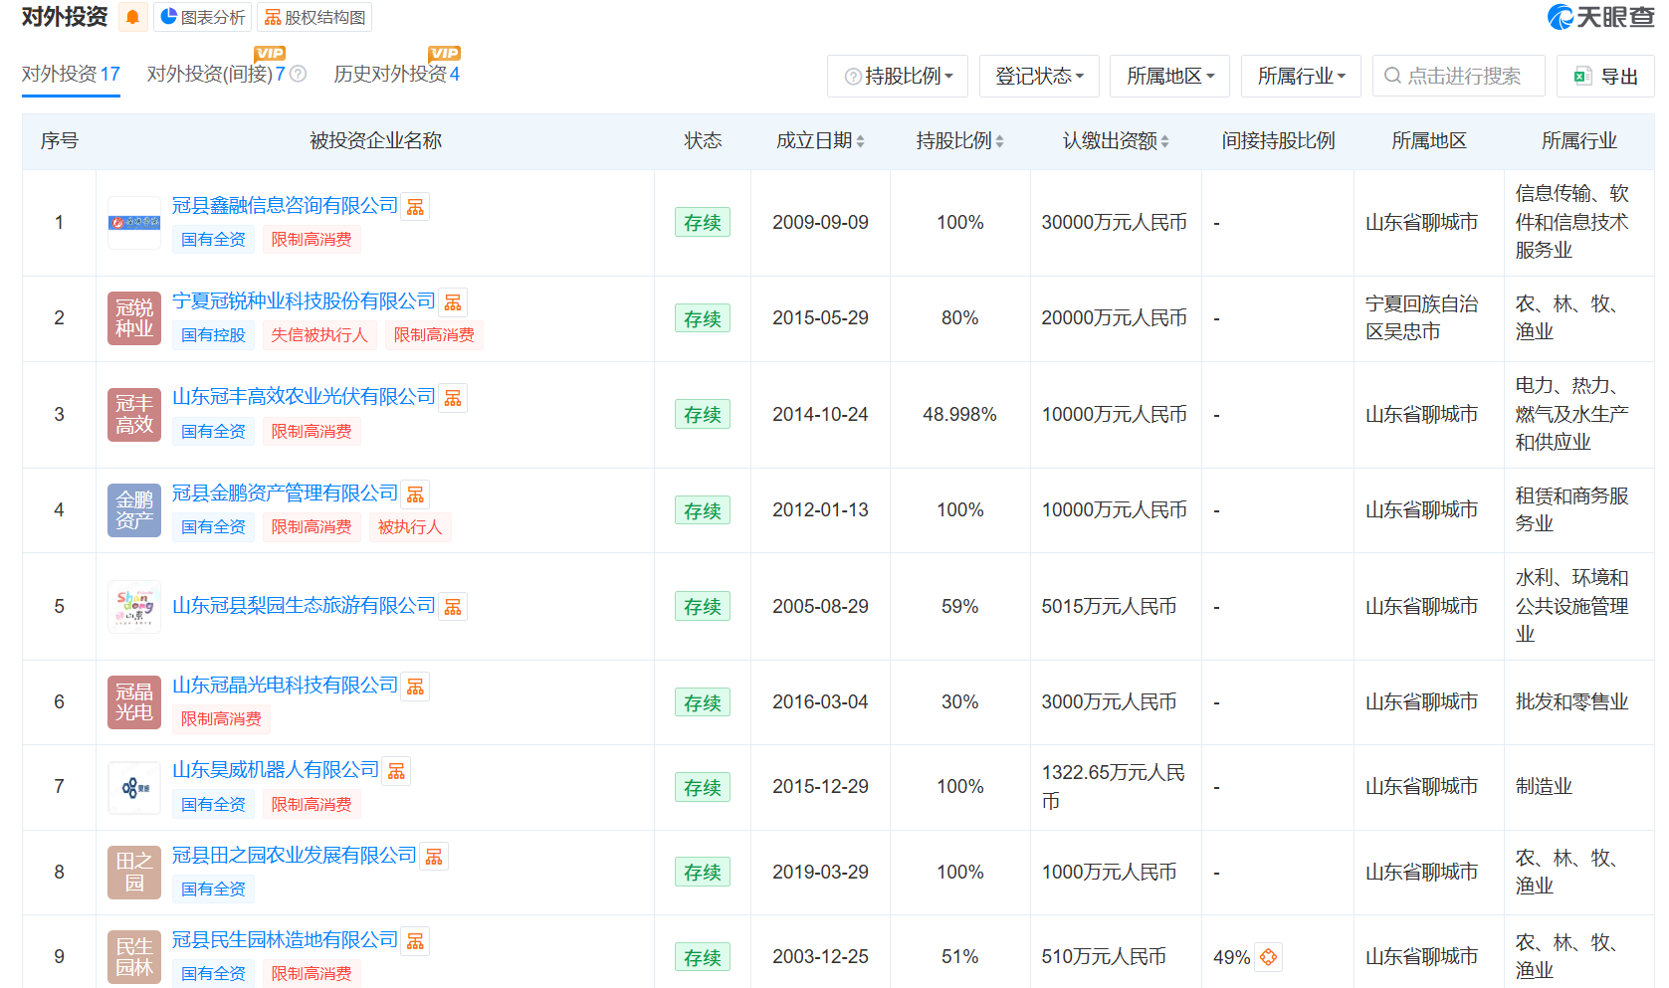Open the 股权结构图 equity structure diagram
This screenshot has width=1669, height=988.
(x=314, y=17)
